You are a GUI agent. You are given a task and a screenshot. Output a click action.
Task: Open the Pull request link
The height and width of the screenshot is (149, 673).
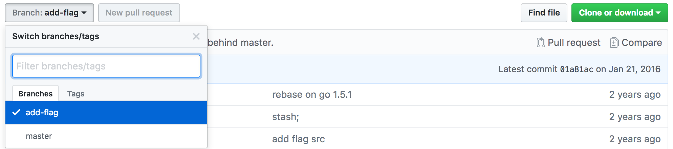click(x=574, y=42)
